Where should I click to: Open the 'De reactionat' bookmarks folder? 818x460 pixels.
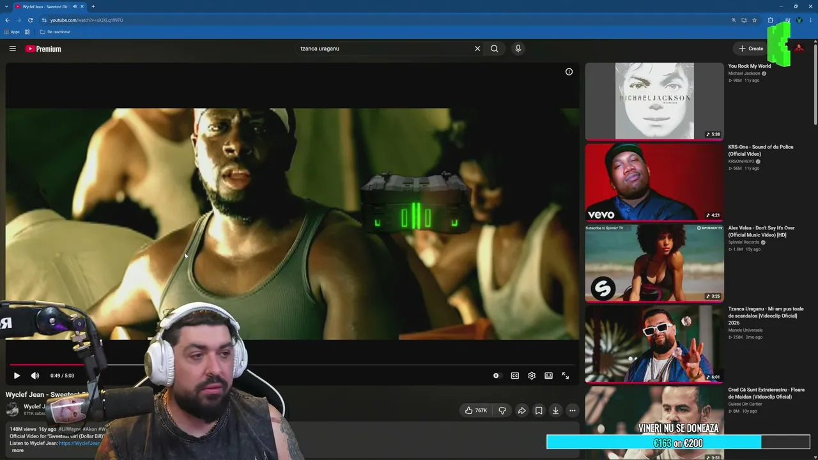(55, 32)
